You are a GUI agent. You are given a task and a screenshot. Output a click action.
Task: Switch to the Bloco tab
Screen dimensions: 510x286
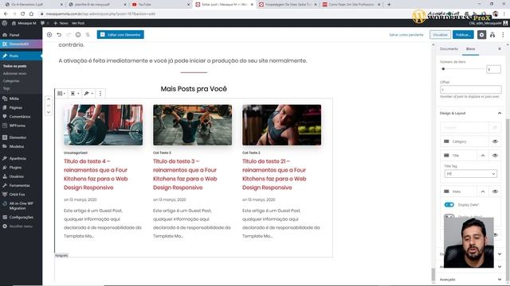(470, 48)
